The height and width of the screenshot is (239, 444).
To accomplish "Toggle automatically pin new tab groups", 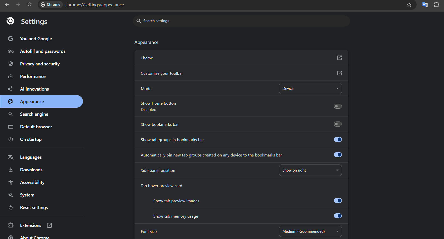I will (x=338, y=155).
